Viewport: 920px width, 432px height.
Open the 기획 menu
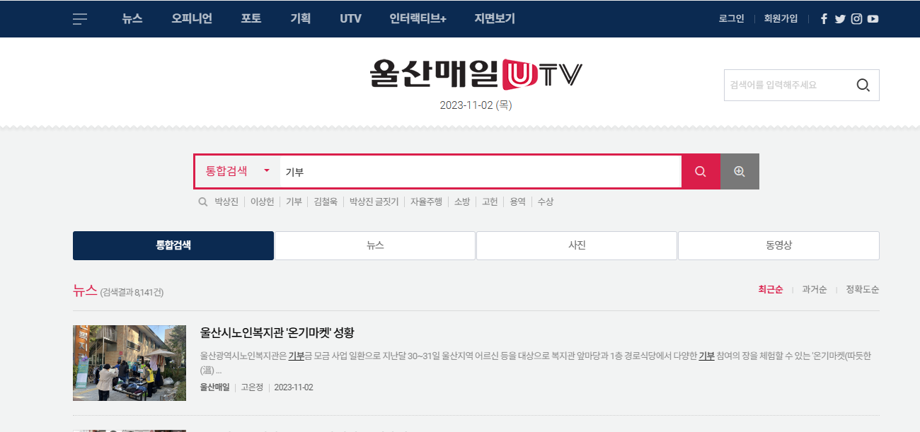(301, 19)
